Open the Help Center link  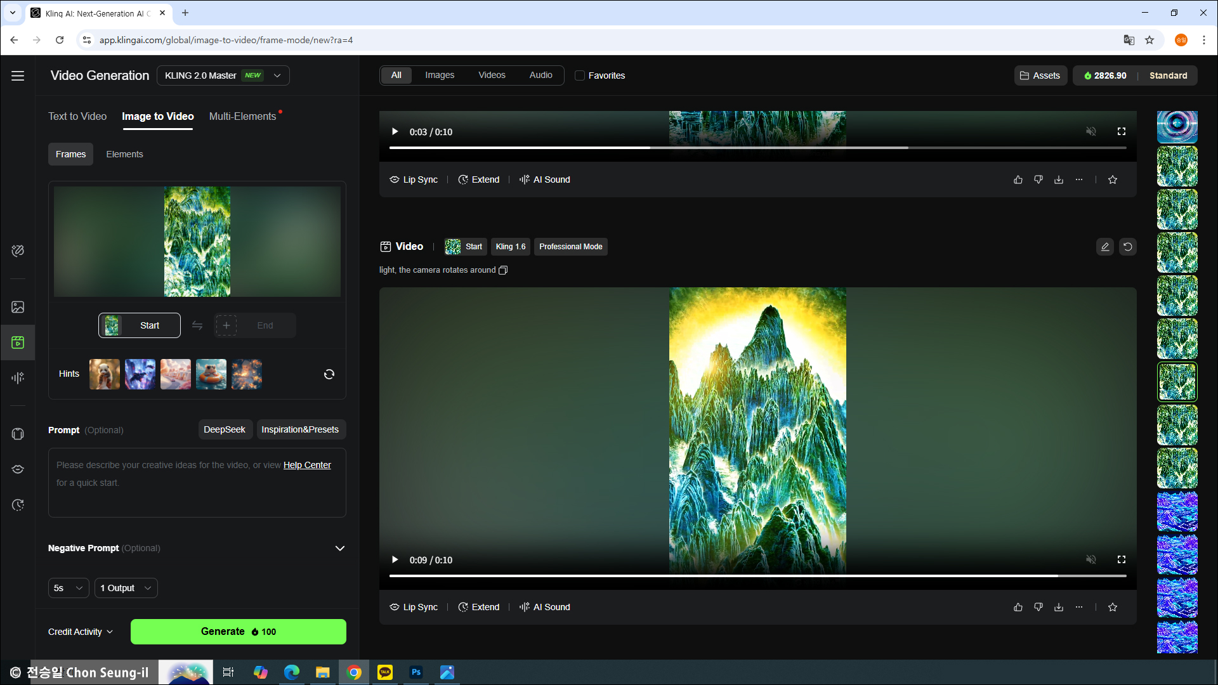307,465
